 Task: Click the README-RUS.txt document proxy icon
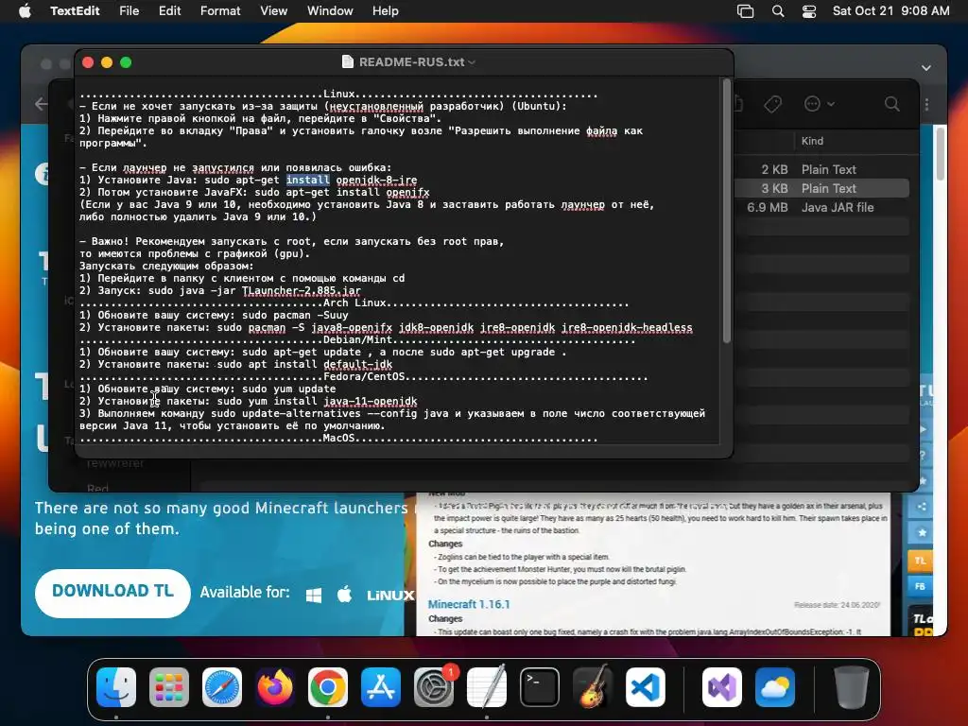point(348,61)
